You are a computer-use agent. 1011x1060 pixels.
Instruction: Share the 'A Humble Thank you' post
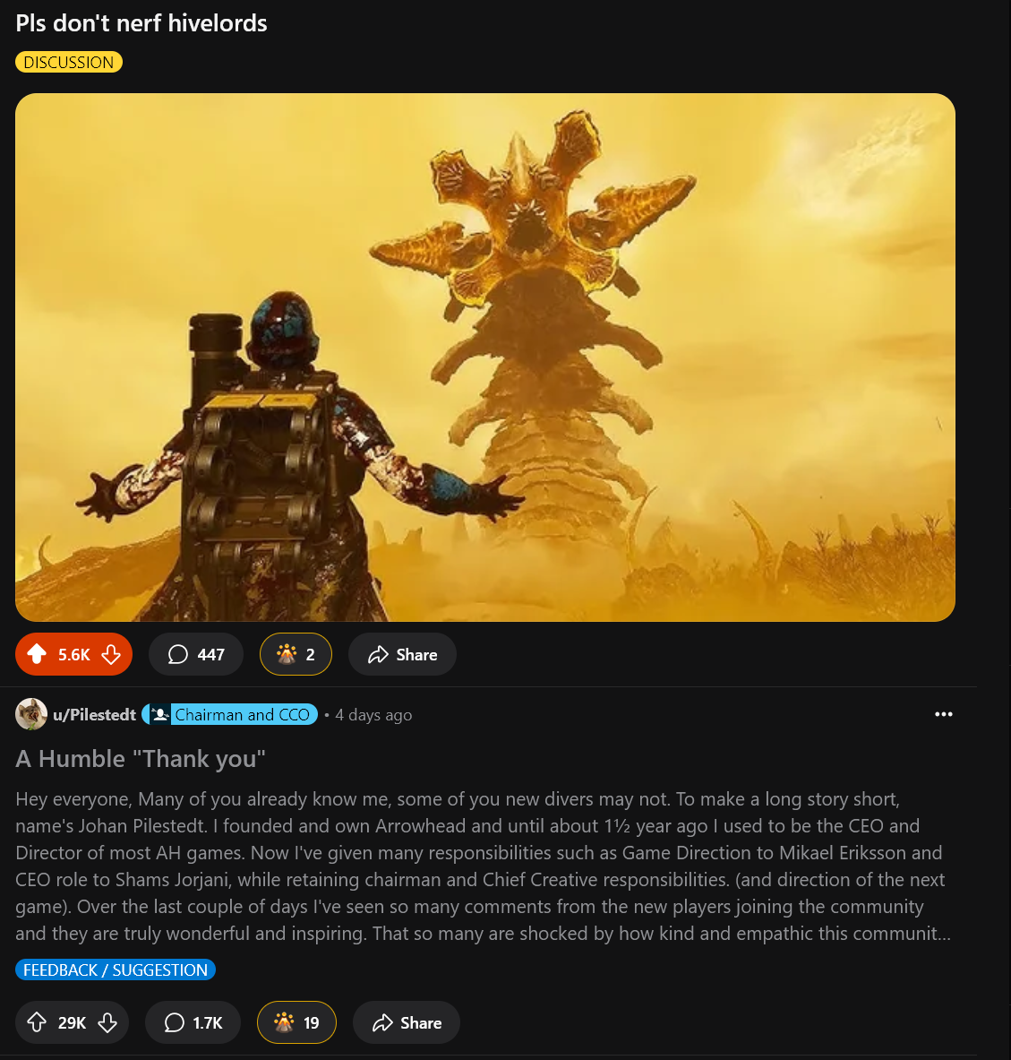(x=407, y=1022)
